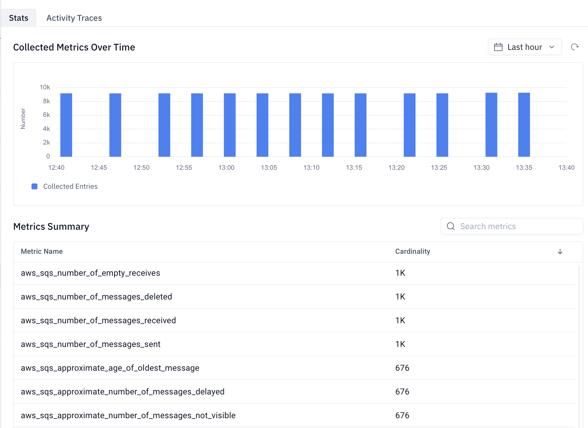Image resolution: width=588 pixels, height=428 pixels.
Task: Sort by the Metric Name column header
Action: pos(42,251)
